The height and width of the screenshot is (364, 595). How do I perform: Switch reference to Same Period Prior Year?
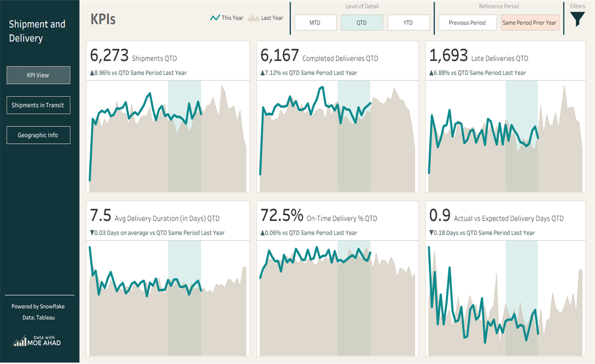click(530, 23)
